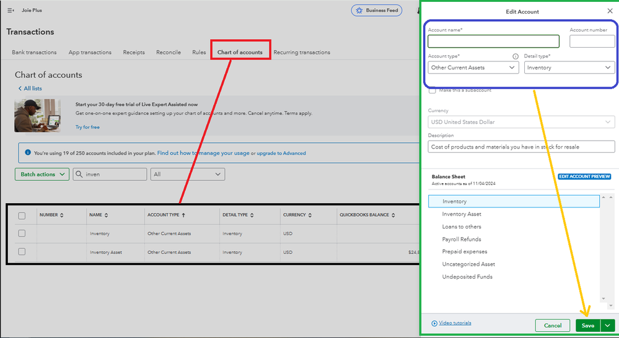Open Find out how to manage your usage link
The image size is (619, 338).
(x=203, y=153)
